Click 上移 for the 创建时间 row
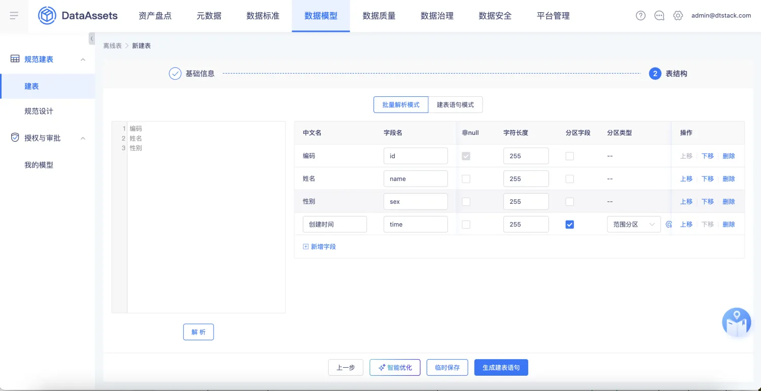Screen dimensions: 761x391 pos(686,224)
